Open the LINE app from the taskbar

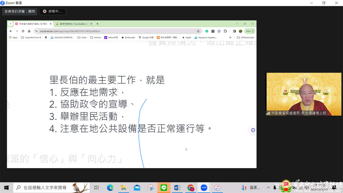coord(164,188)
